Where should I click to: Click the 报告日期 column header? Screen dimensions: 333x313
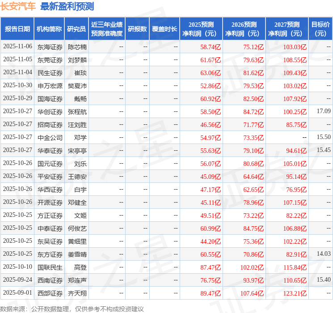17,29
